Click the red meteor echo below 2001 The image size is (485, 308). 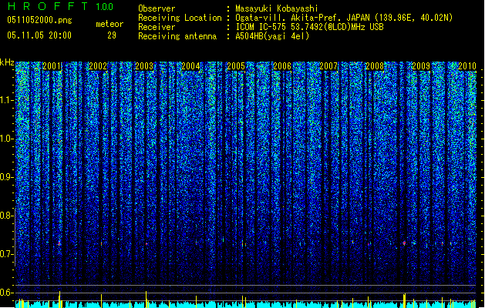coord(59,244)
